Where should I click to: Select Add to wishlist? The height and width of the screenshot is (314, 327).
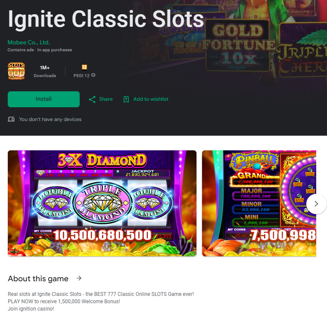151,99
